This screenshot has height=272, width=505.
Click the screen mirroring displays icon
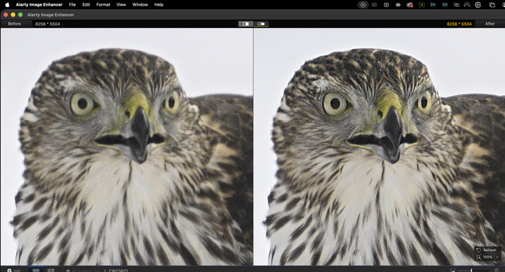(456, 5)
